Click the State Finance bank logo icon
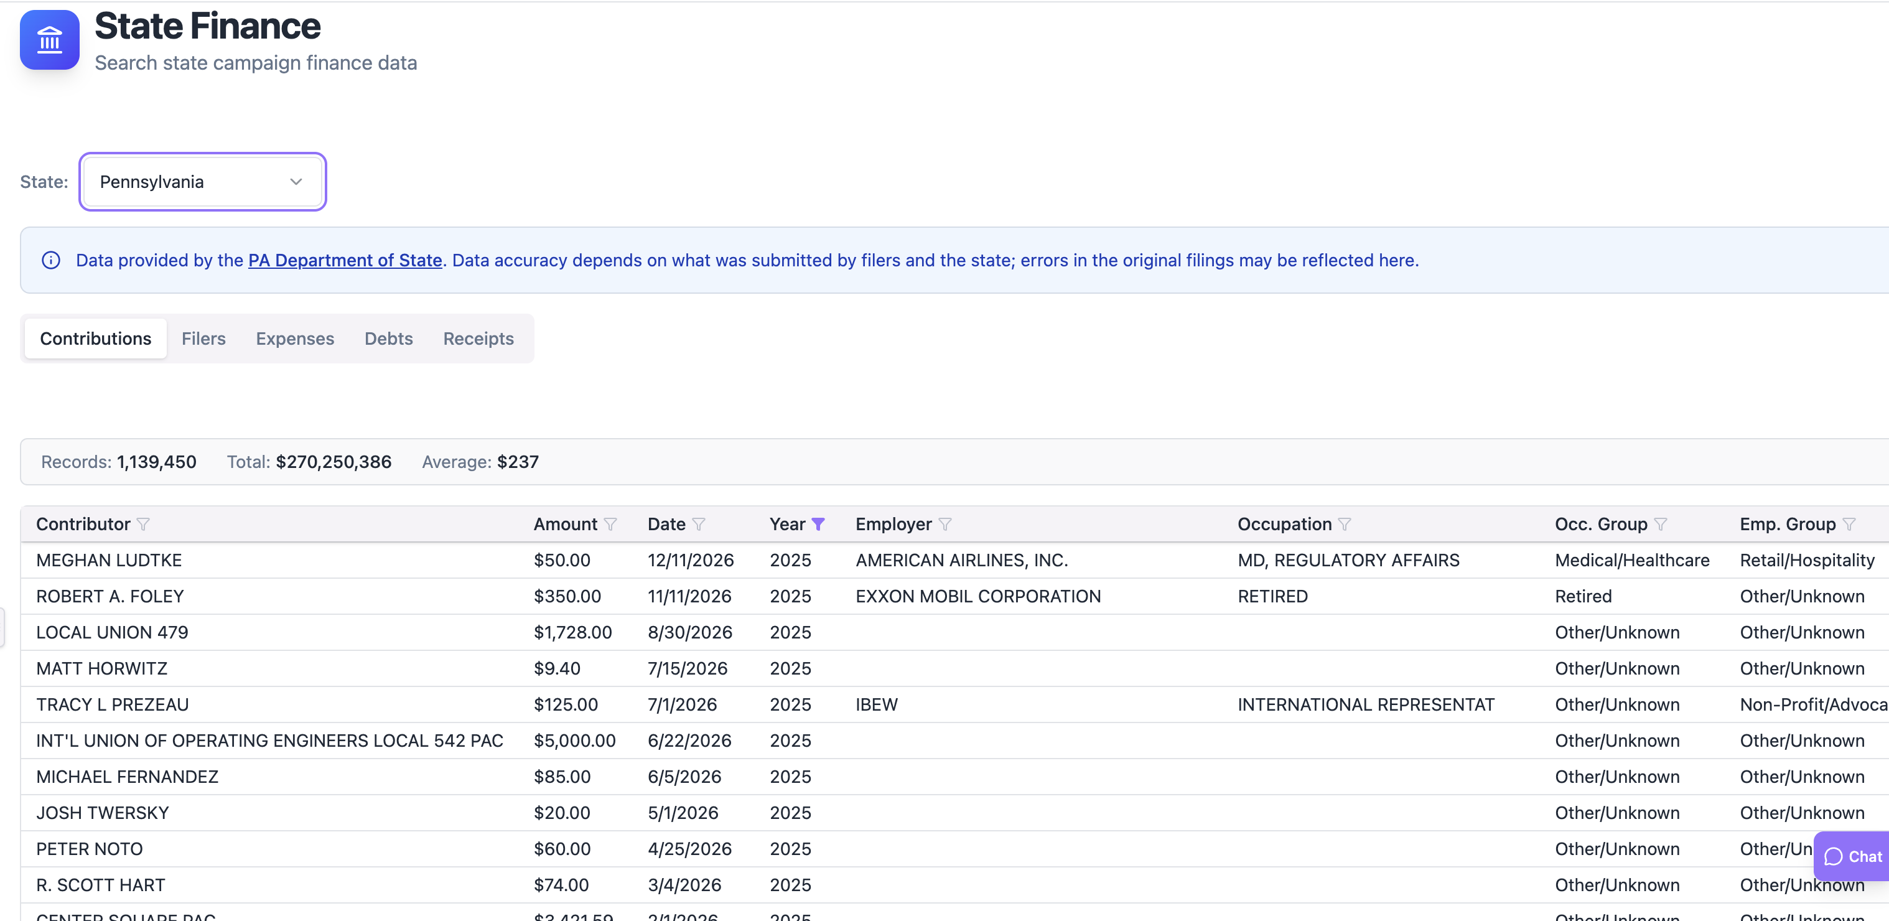 [50, 40]
